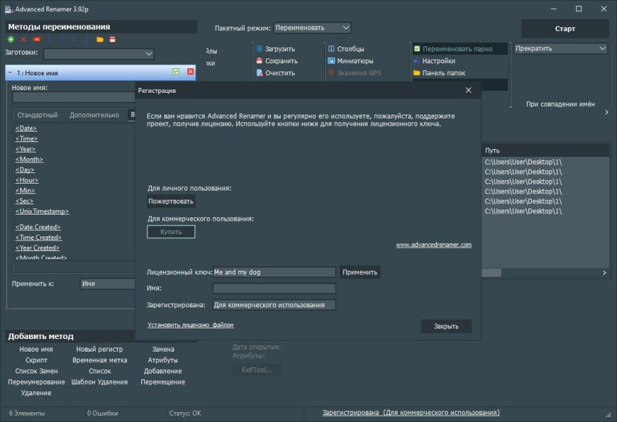Save preset using the floppy disk icon

point(113,39)
